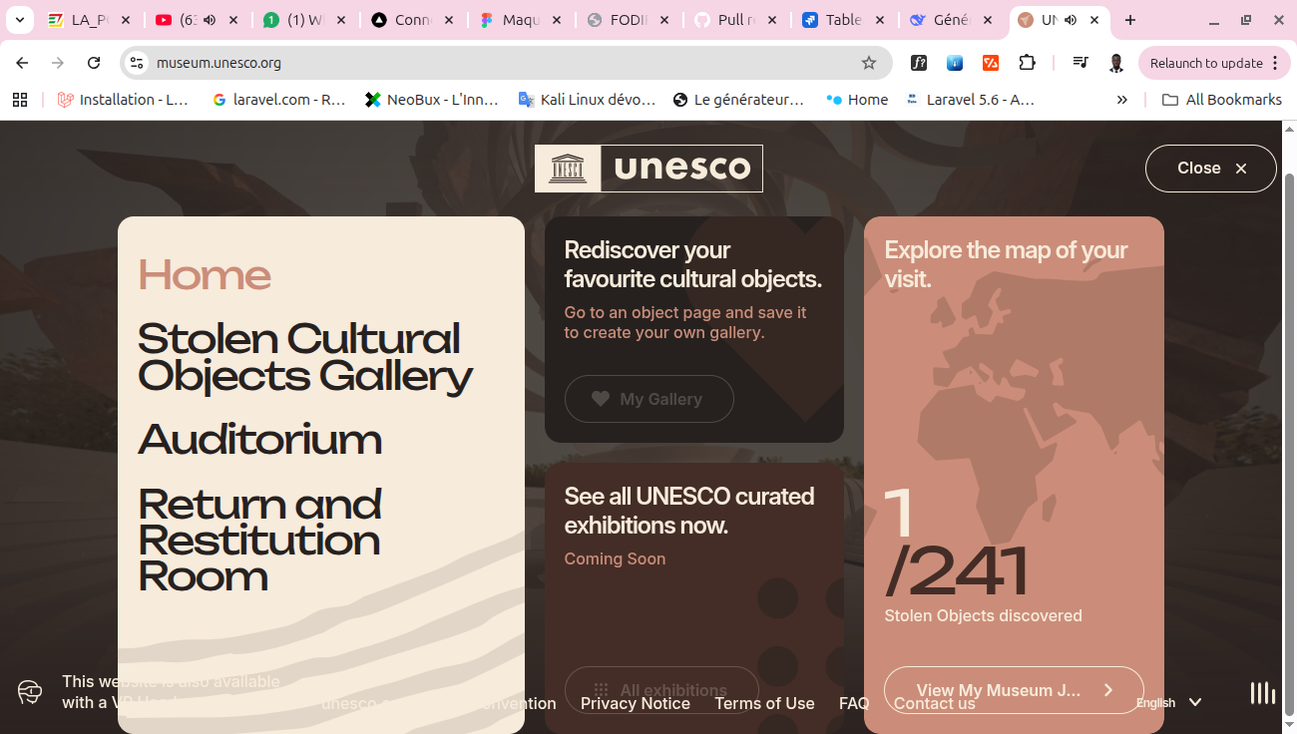Open the Privacy Notice link
Viewport: 1297px width, 734px height.
click(636, 703)
